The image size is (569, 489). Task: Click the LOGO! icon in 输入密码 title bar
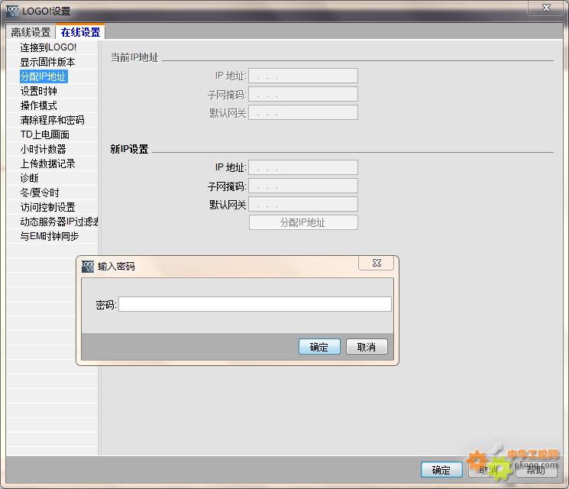88,267
